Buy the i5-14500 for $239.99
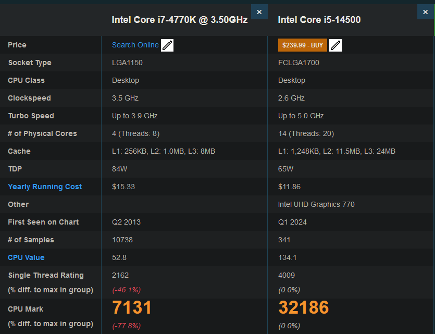This screenshot has width=435, height=334. pyautogui.click(x=302, y=45)
